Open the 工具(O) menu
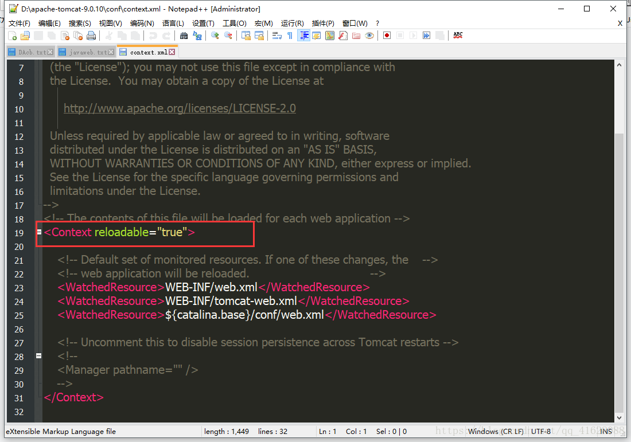631x442 pixels. 235,24
